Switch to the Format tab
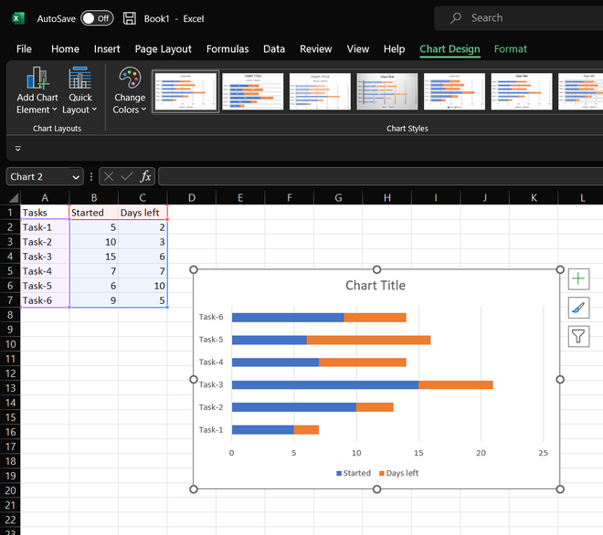 click(511, 48)
